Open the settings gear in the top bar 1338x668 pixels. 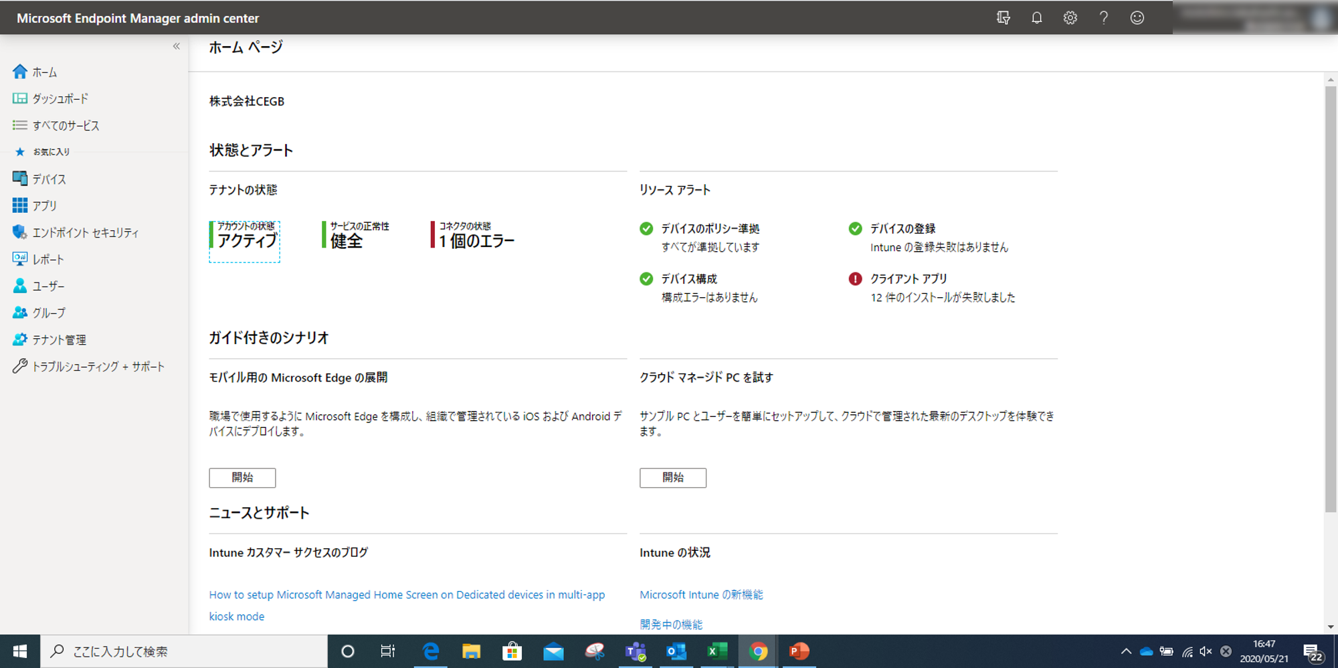click(x=1070, y=18)
